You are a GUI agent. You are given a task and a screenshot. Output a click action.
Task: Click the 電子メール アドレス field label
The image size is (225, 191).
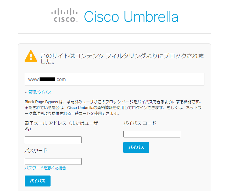pyautogui.click(x=61, y=126)
